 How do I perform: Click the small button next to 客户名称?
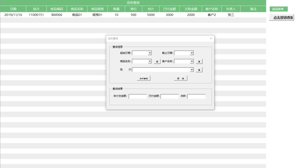[199, 62]
